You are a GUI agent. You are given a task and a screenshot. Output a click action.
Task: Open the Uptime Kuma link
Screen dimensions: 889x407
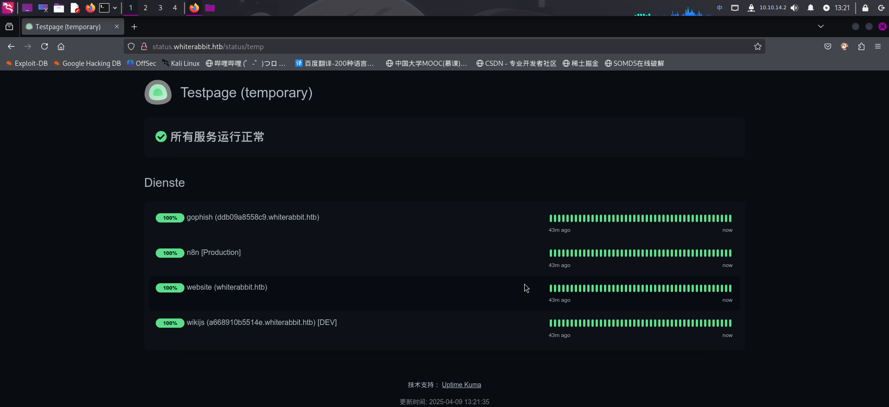[461, 385]
